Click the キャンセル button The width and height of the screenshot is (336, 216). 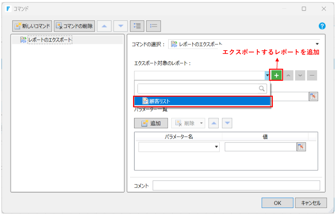311,203
